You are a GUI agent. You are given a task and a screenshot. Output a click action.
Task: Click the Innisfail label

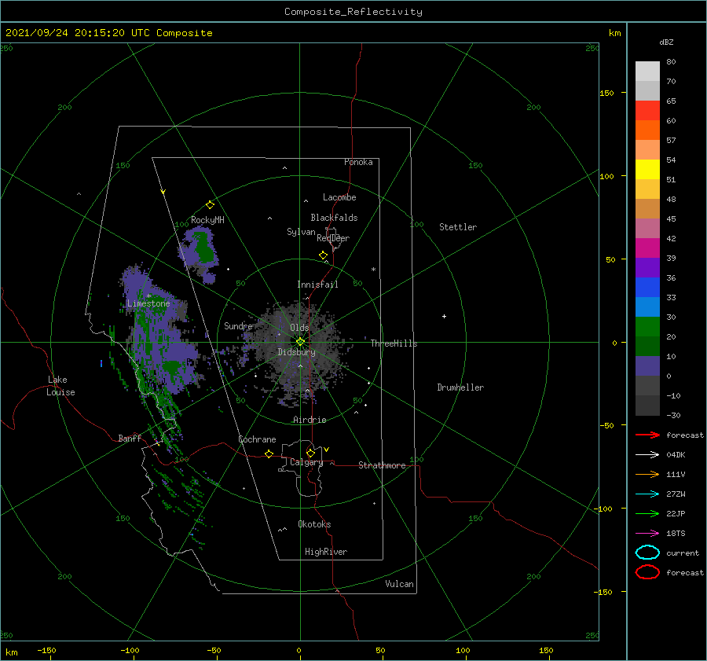[x=317, y=285]
